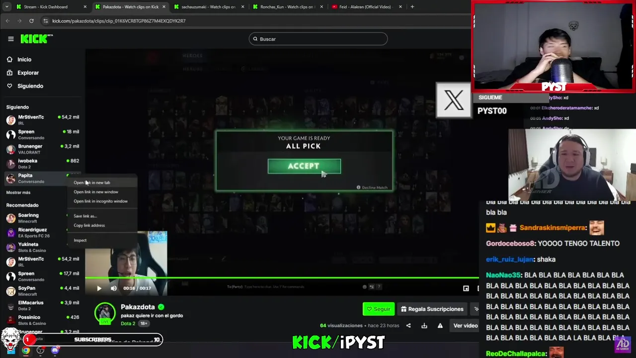Image resolution: width=636 pixels, height=358 pixels.
Task: Open SoyPan Minecraft channel
Action: (x=43, y=291)
